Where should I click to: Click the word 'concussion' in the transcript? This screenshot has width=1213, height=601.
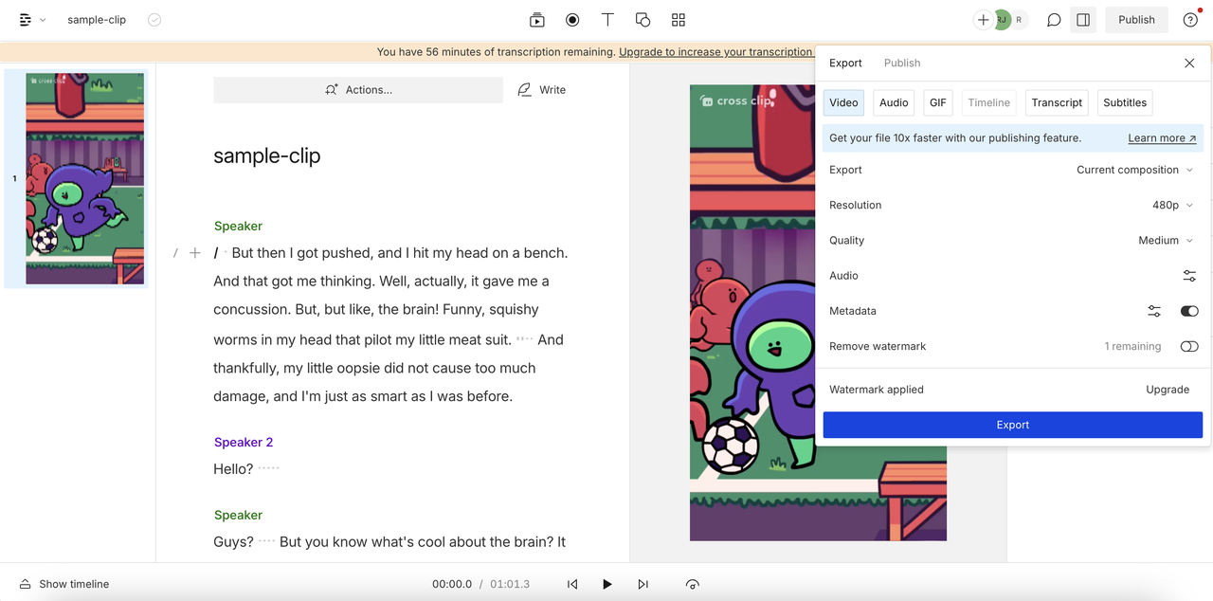click(x=252, y=309)
